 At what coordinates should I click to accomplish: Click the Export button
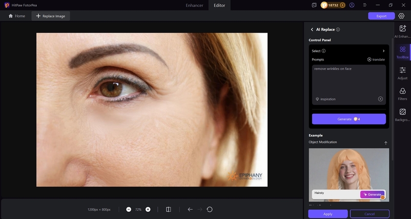(381, 16)
